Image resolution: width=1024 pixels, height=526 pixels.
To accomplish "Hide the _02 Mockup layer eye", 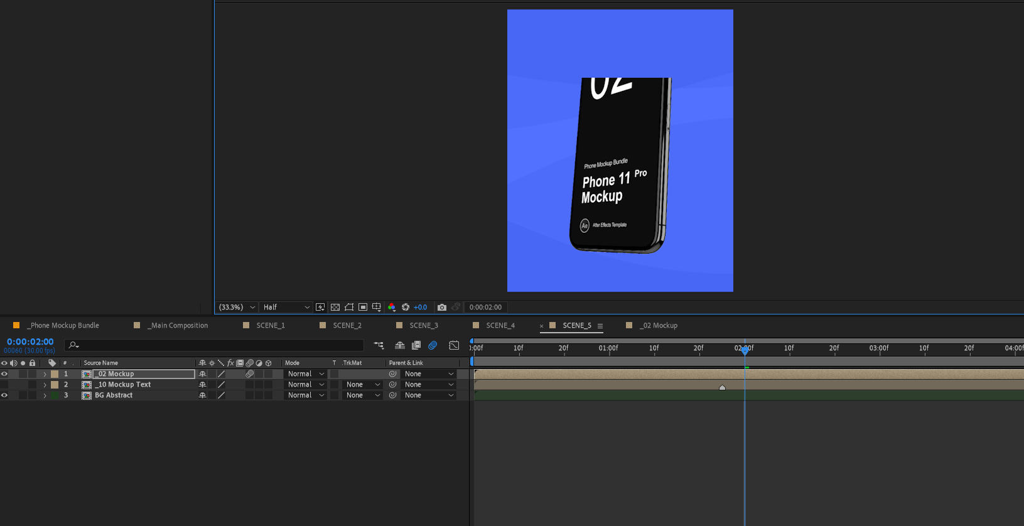I will (4, 374).
